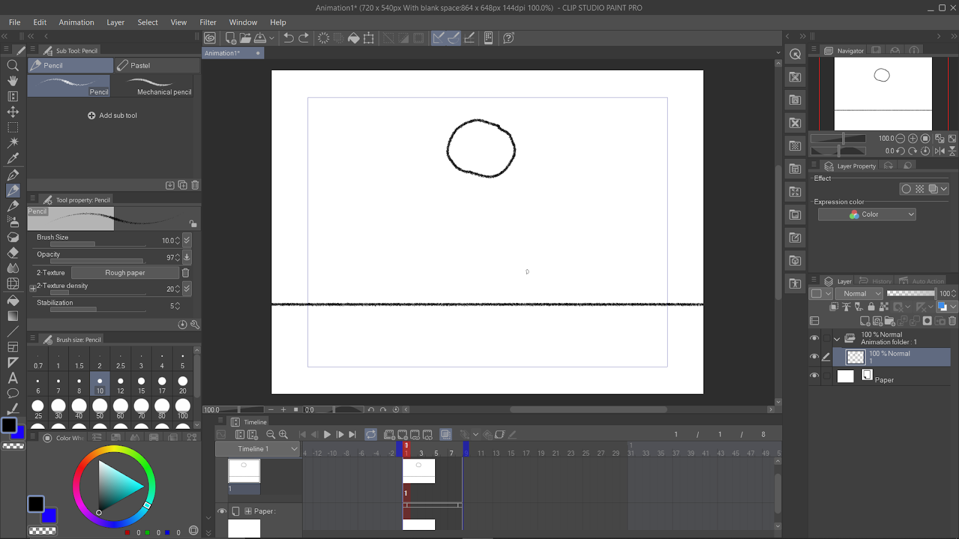Toggle onion skin in timeline
Image resolution: width=959 pixels, height=539 pixels.
tap(445, 434)
